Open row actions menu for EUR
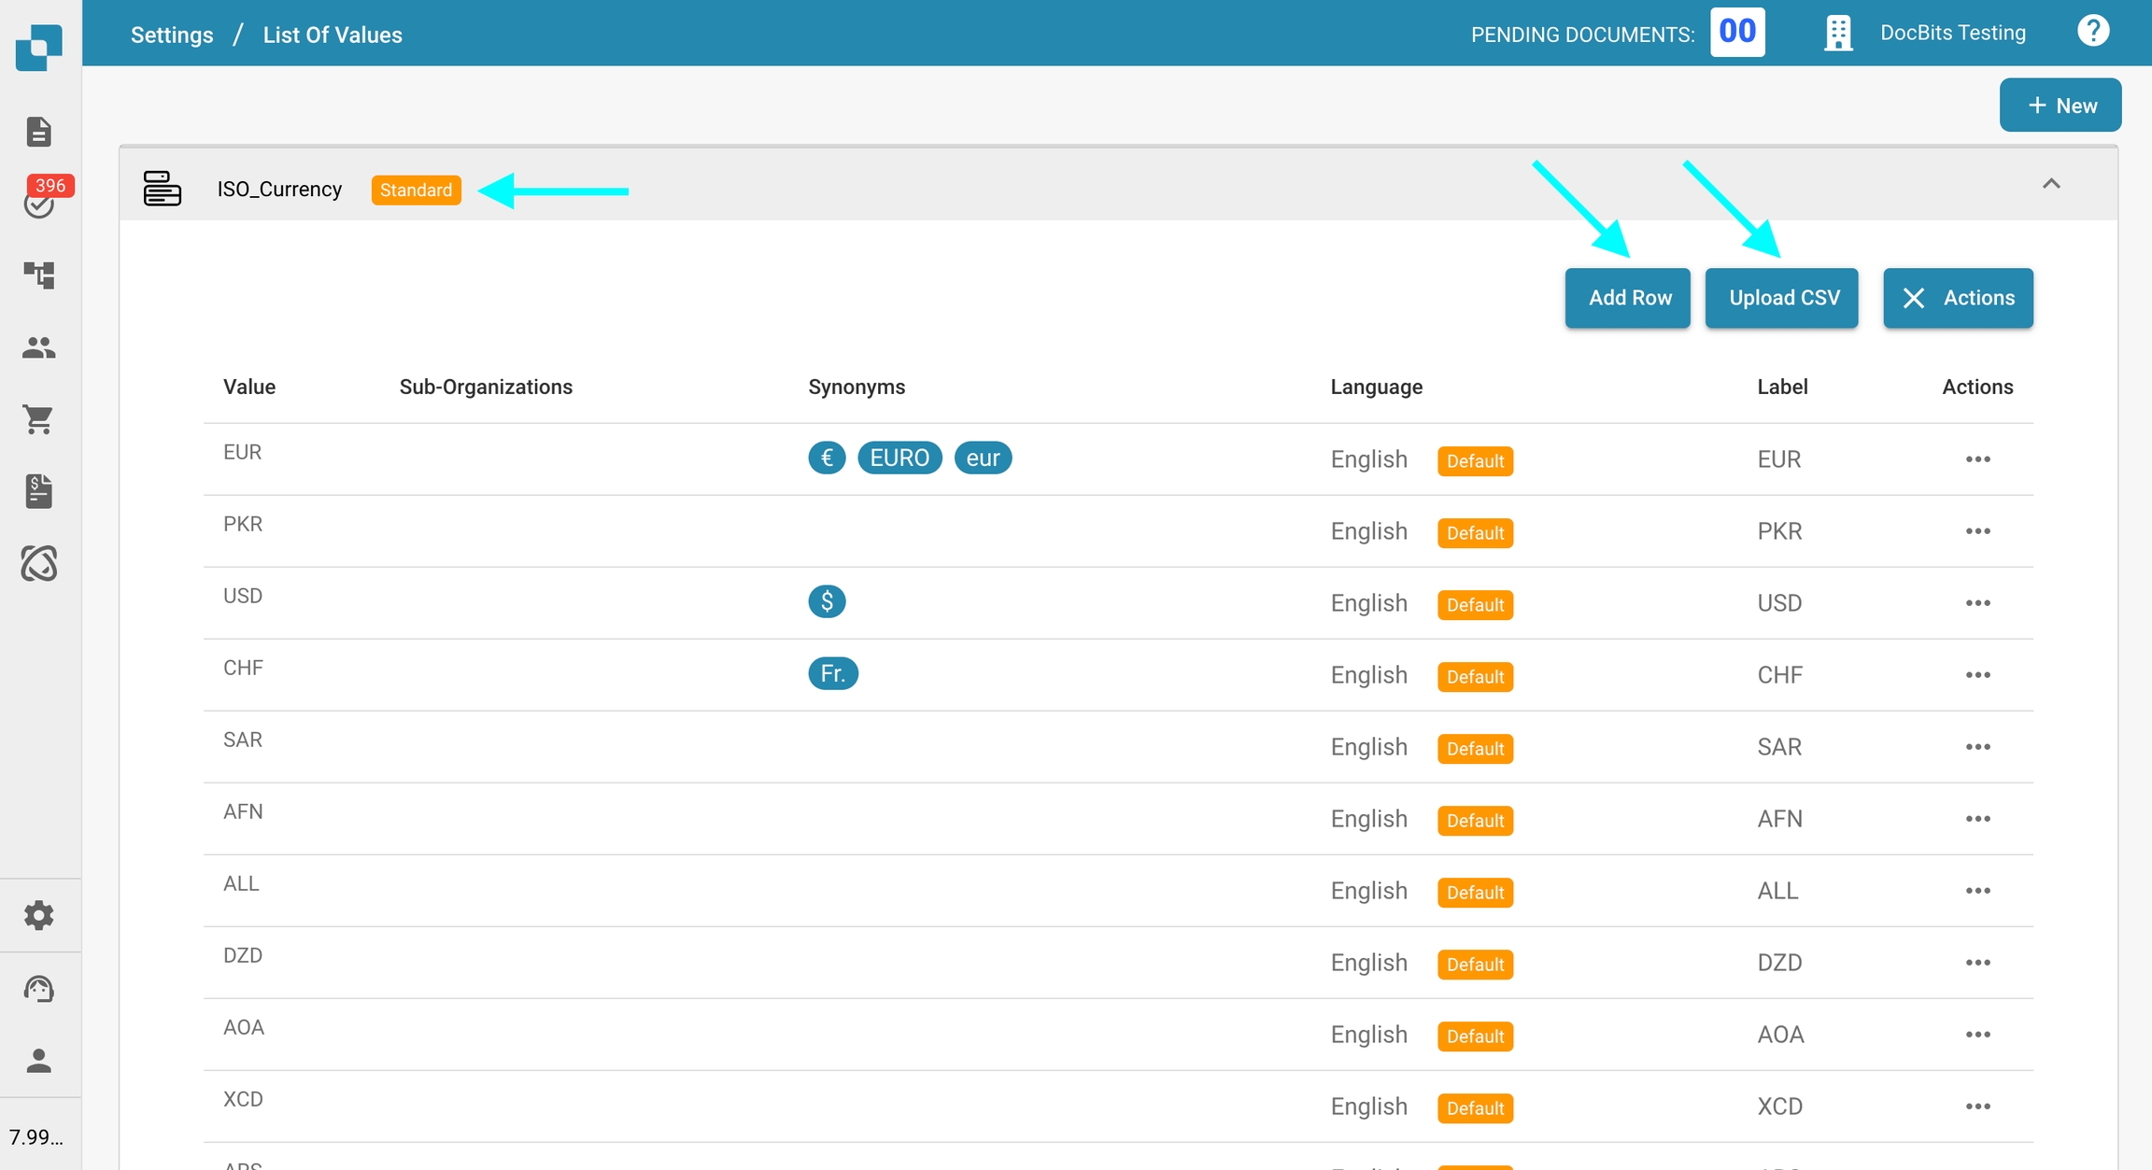The image size is (2152, 1170). click(x=1977, y=459)
